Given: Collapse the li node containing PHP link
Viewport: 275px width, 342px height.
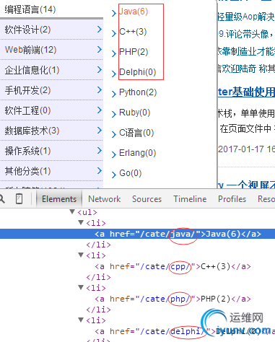Looking at the screenshot, I should point(81,287).
